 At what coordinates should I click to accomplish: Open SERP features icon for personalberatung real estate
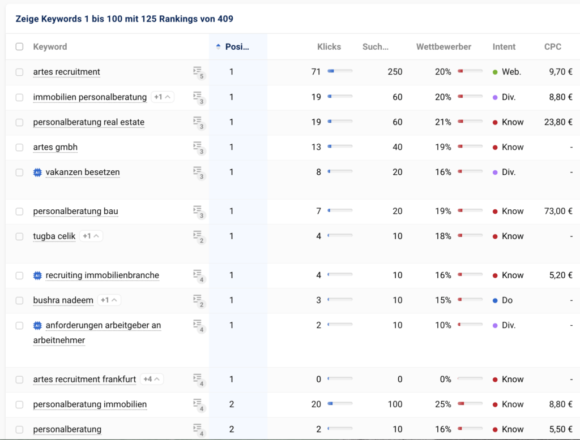[199, 123]
